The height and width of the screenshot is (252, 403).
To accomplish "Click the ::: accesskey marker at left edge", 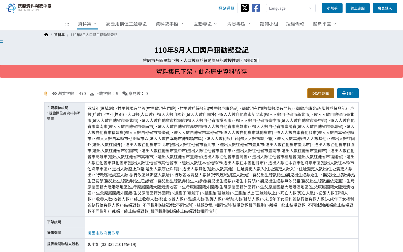I will pos(2,41).
